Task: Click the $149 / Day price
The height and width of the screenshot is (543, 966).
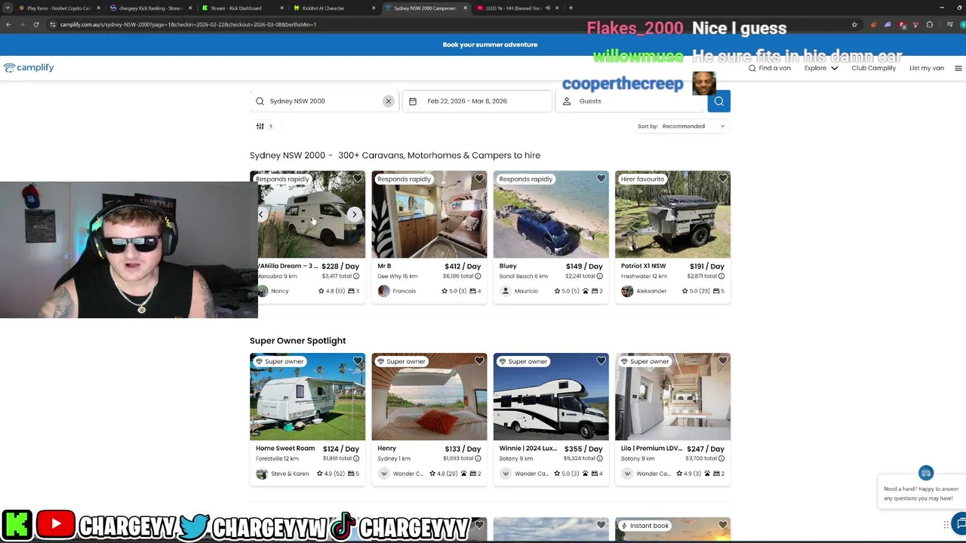Action: [x=584, y=266]
